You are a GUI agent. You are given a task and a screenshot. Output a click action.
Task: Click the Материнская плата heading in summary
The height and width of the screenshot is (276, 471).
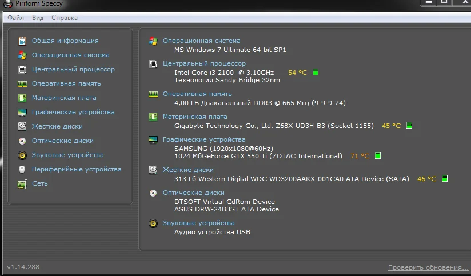coord(195,117)
